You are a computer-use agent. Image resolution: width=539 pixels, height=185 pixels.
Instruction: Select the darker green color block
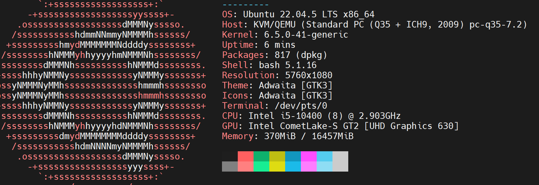point(261,156)
